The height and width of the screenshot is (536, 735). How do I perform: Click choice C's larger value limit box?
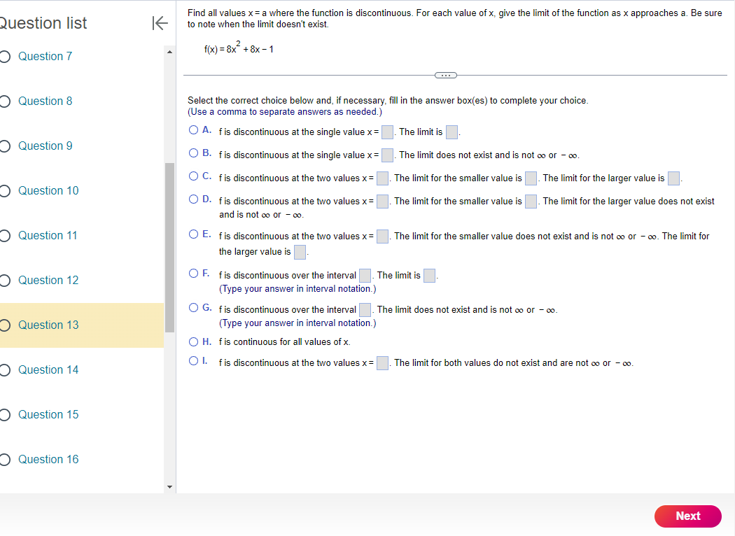pos(673,178)
